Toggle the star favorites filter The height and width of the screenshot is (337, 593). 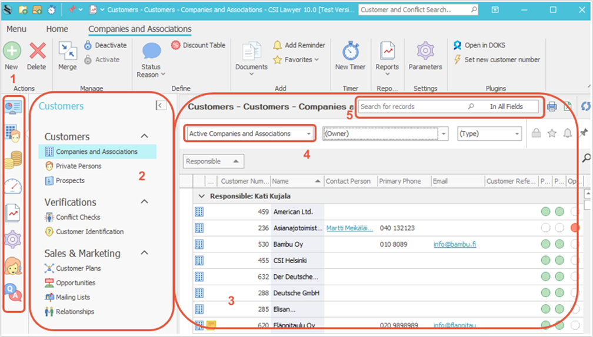pyautogui.click(x=552, y=134)
